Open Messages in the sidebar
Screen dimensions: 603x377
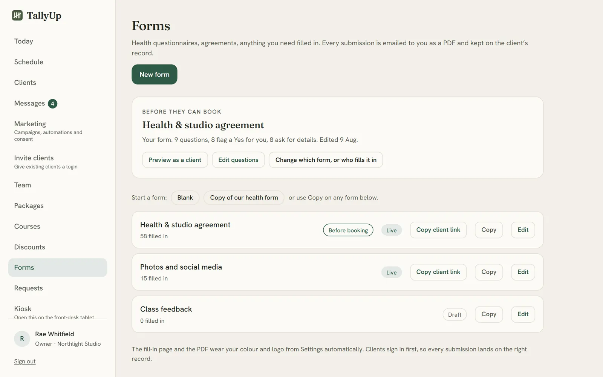[x=29, y=103]
